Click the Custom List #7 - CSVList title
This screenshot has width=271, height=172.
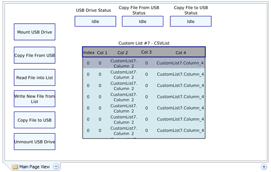point(144,43)
